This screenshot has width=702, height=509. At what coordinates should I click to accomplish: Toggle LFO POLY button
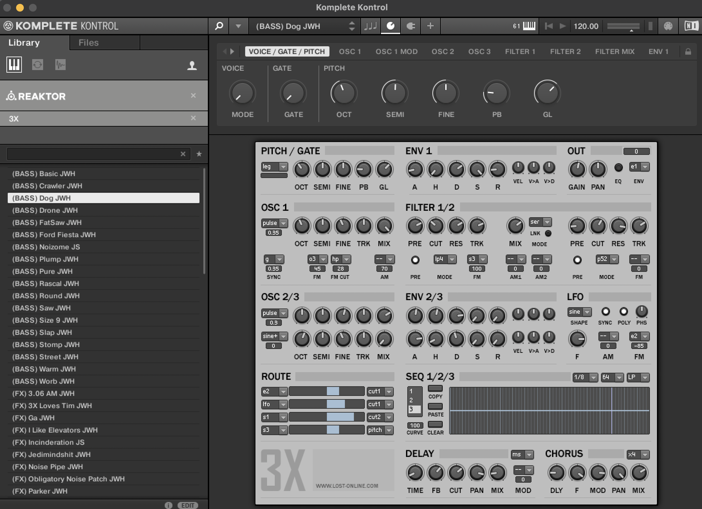[x=623, y=311]
